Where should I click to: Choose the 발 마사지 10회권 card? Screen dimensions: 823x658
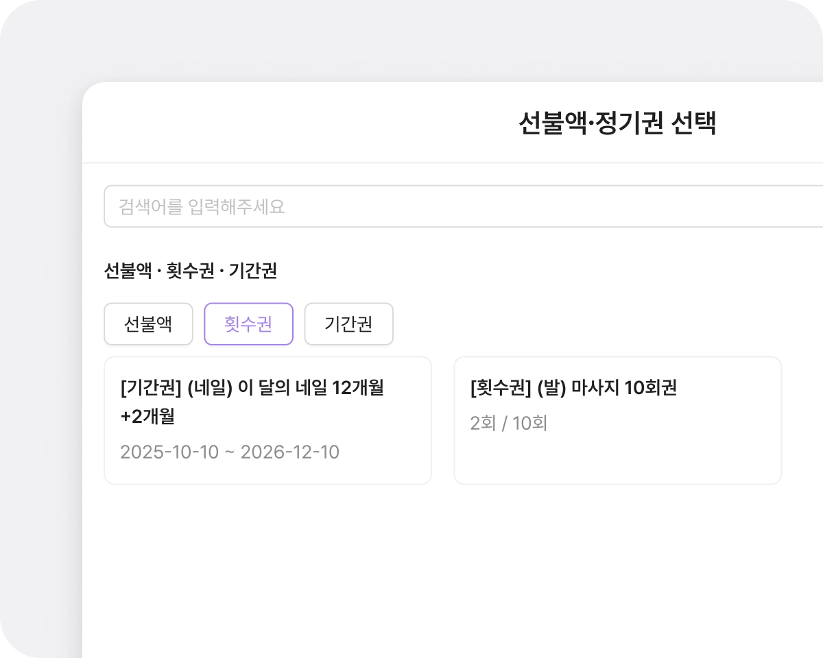click(x=617, y=420)
